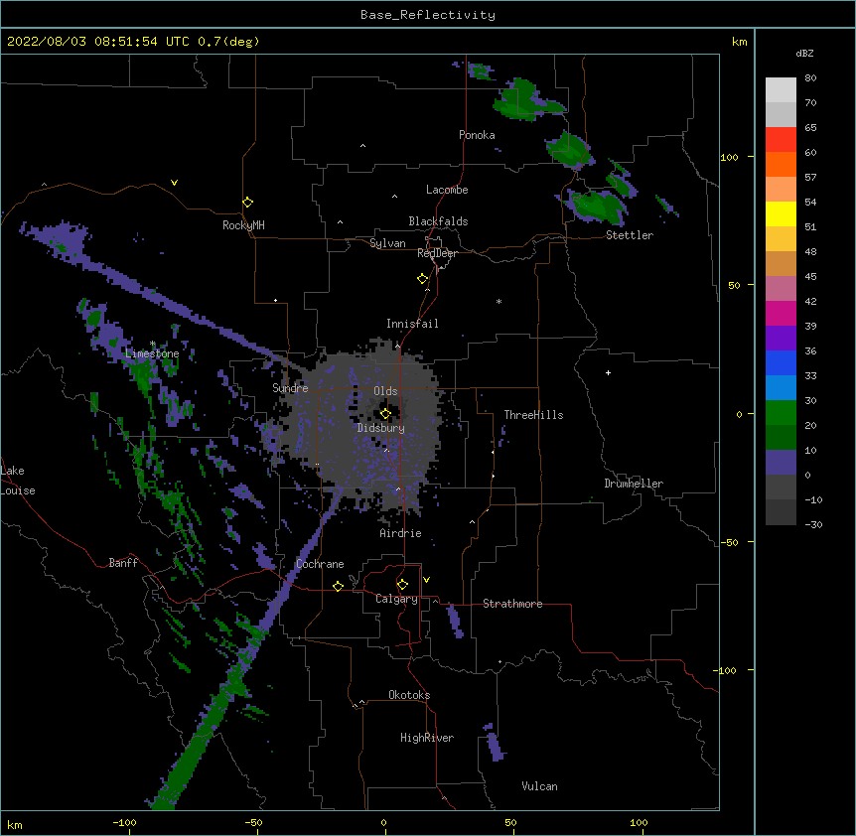Click the Sylvan label
Viewport: 856px width, 836px height.
[x=387, y=243]
